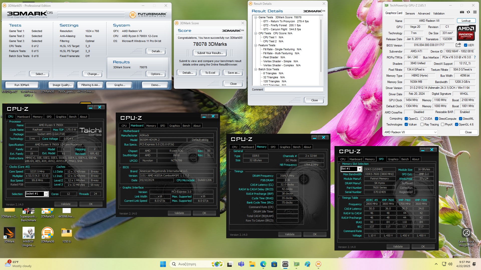Click the taskbar search box

197,264
